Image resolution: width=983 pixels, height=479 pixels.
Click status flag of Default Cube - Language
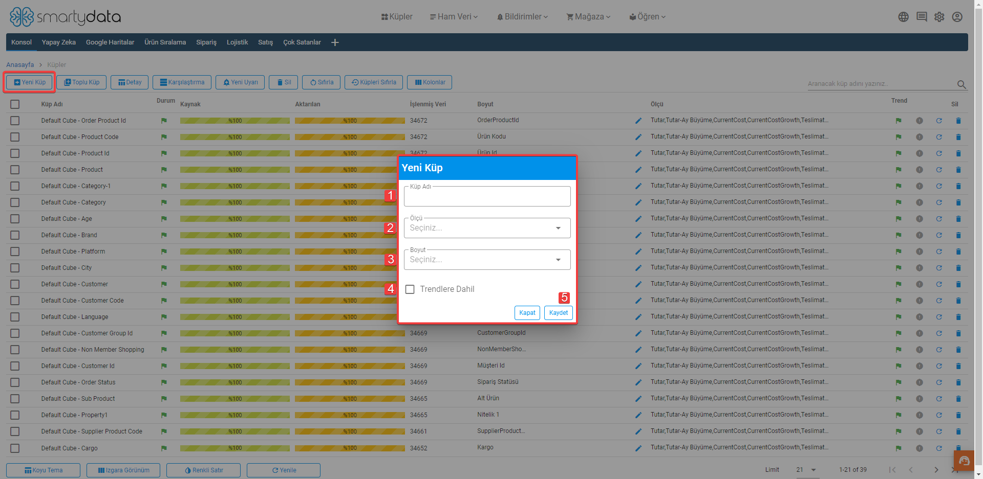pyautogui.click(x=164, y=317)
